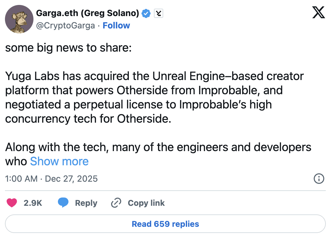This screenshot has width=332, height=241.
Task: Click the blue verified checkmark badge
Action: [146, 13]
